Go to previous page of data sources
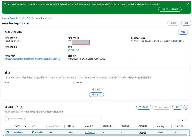192x137 pixels. [178, 121]
